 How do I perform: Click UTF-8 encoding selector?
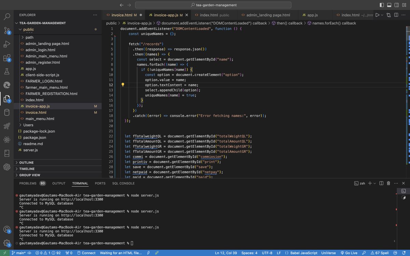(x=267, y=253)
